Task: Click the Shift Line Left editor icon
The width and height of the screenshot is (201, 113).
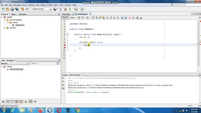Action: pos(122,18)
